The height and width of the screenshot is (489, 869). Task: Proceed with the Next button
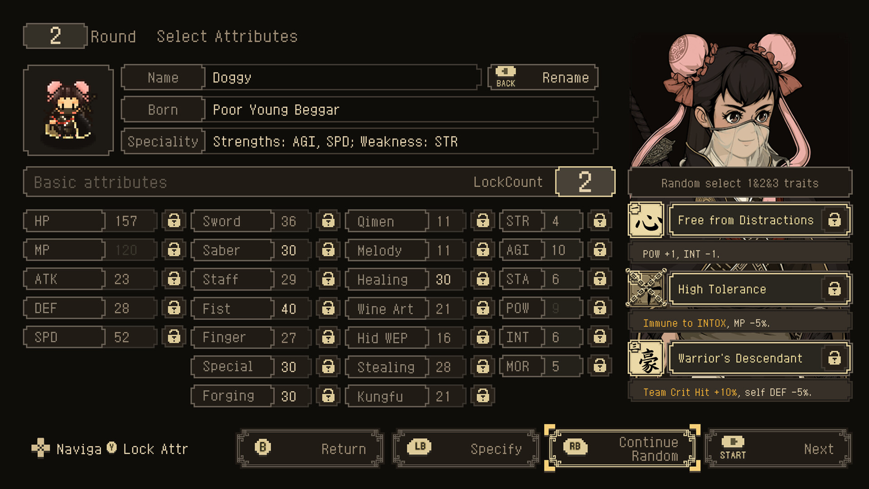pos(778,449)
